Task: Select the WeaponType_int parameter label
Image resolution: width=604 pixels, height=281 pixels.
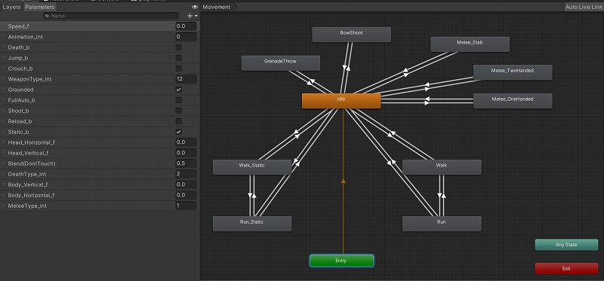Action: pos(29,79)
